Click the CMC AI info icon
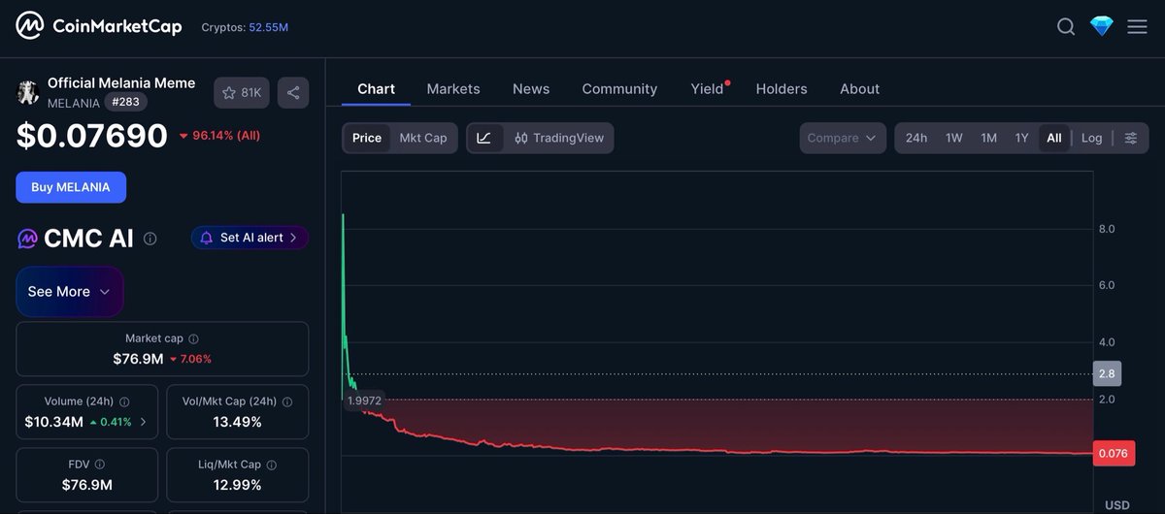Viewport: 1165px width, 514px height. [x=150, y=239]
